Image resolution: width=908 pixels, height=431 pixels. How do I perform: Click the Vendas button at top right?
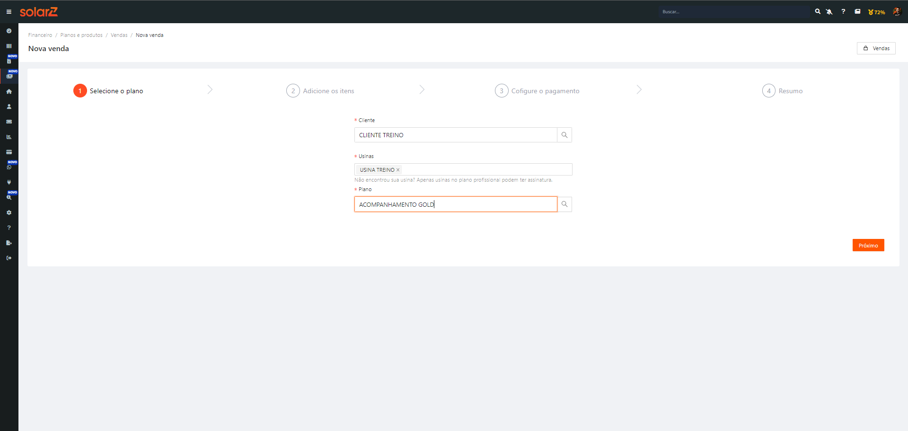[876, 48]
